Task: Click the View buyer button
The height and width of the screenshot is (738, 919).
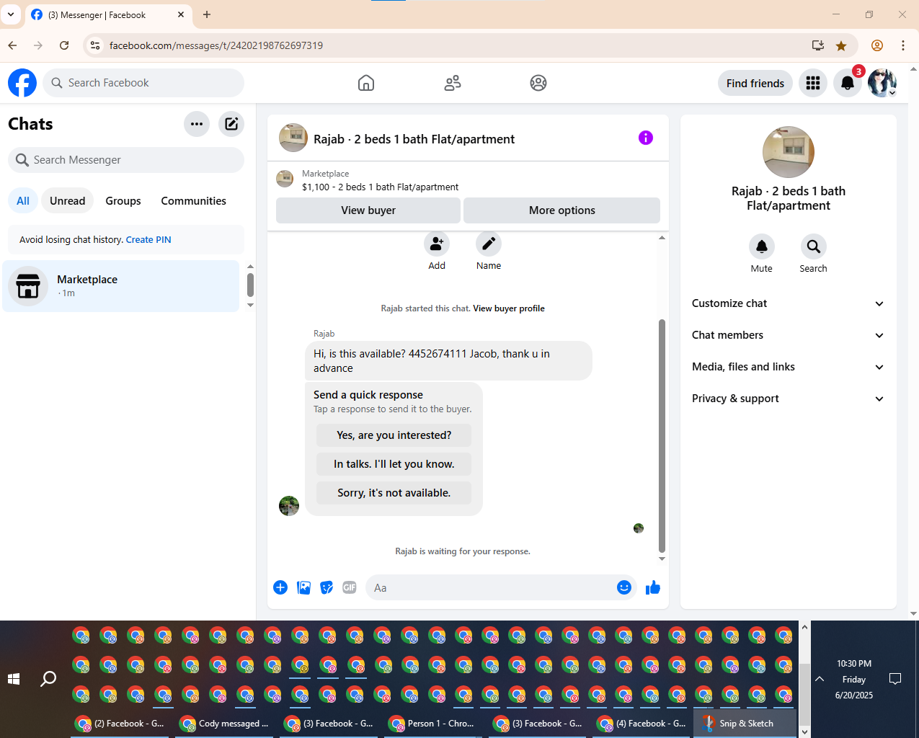Action: 368,210
